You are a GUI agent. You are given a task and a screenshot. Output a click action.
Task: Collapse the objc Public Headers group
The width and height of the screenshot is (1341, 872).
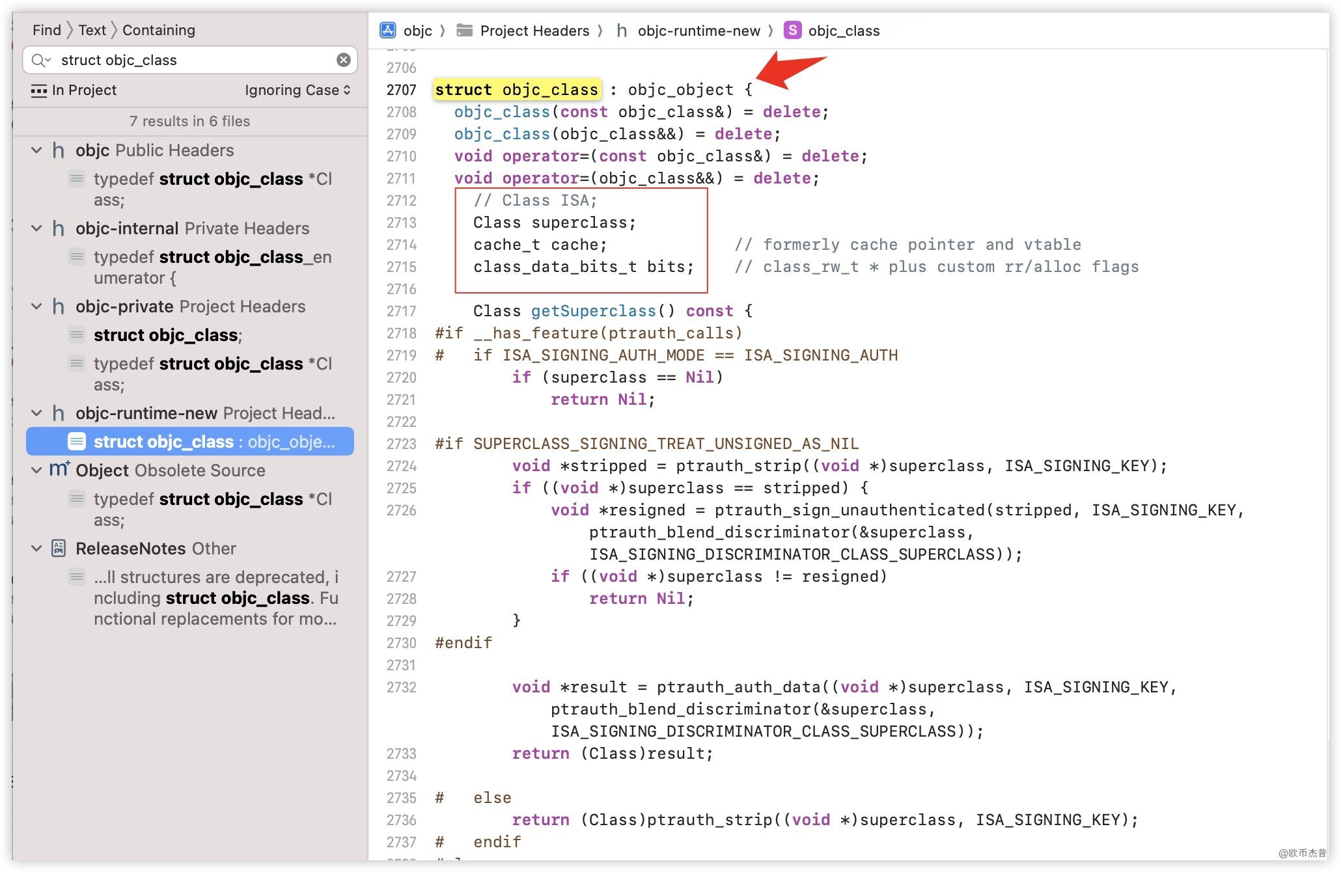click(37, 150)
